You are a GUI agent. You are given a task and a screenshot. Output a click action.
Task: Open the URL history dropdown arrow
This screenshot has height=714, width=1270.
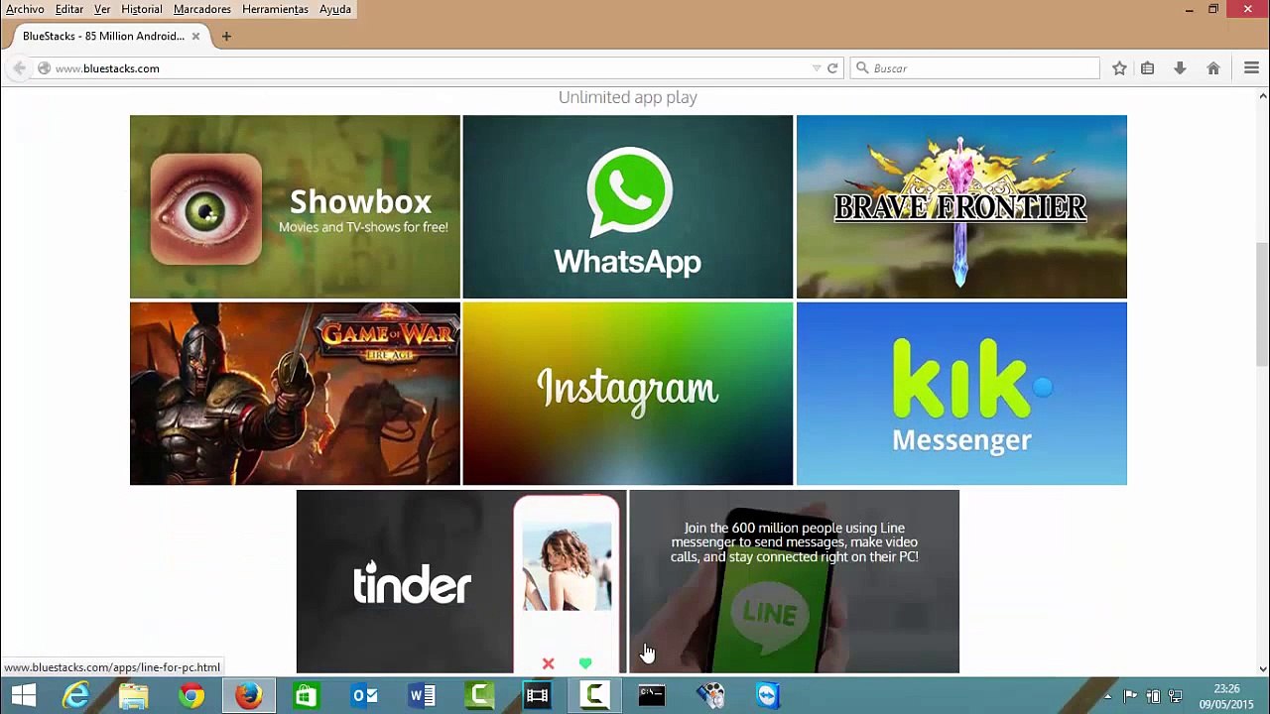817,68
